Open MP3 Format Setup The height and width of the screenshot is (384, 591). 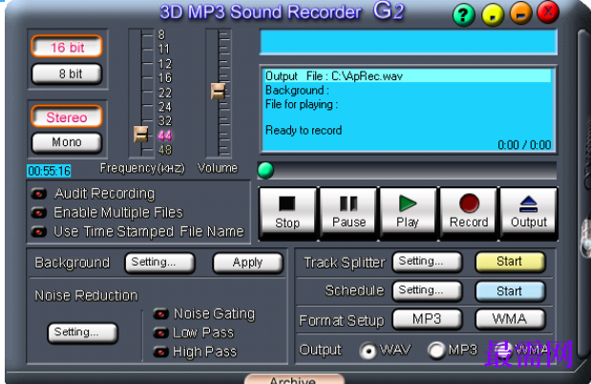427,319
